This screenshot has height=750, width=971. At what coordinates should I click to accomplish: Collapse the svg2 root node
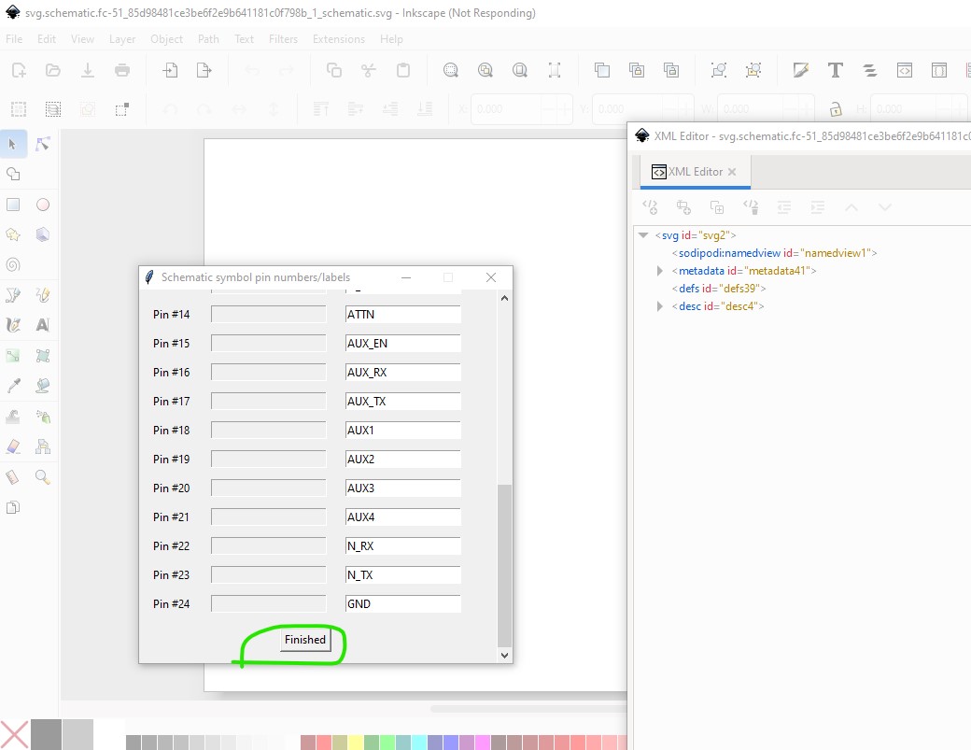click(x=642, y=235)
